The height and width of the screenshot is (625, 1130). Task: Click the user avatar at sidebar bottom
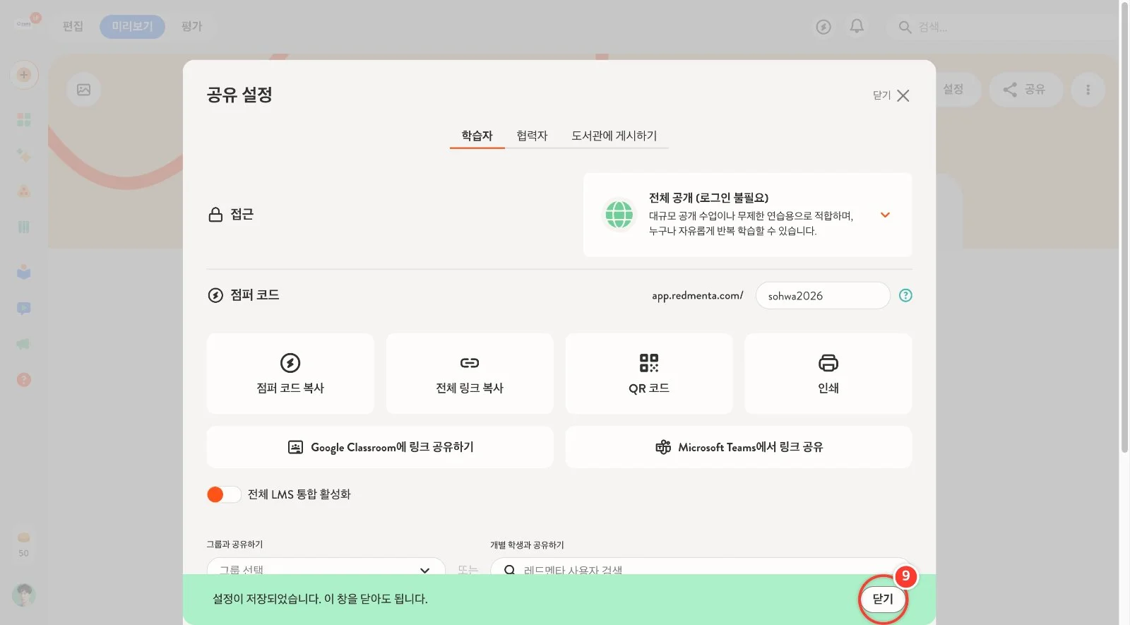[x=24, y=595]
